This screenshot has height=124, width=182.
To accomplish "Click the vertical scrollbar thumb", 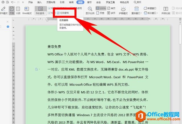I will click(180, 34).
